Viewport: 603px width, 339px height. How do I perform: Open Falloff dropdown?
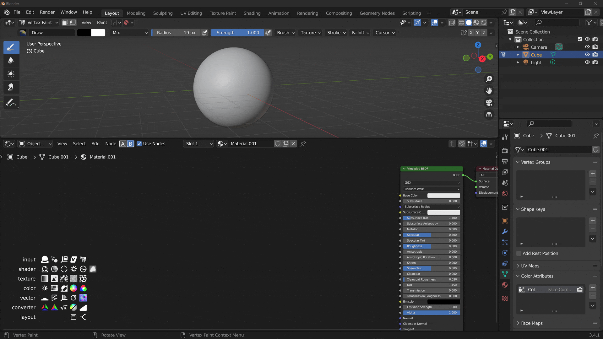tap(360, 33)
